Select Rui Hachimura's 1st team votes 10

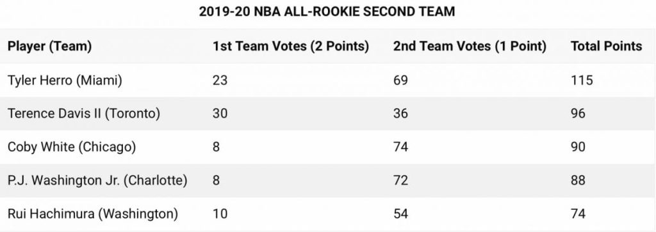(x=220, y=213)
